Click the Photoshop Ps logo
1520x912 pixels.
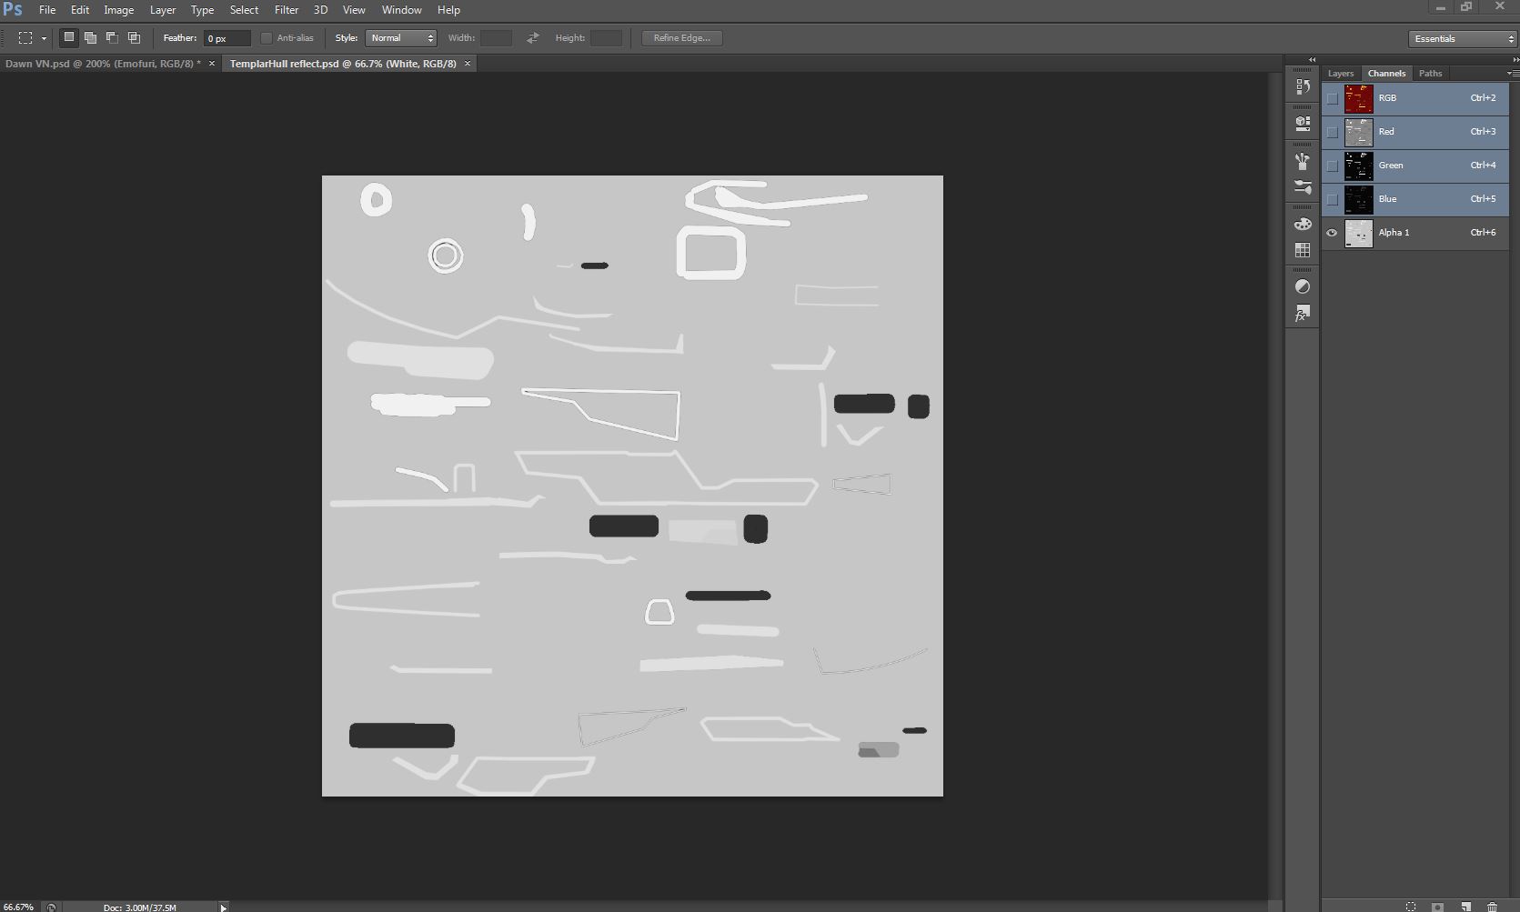[x=13, y=10]
